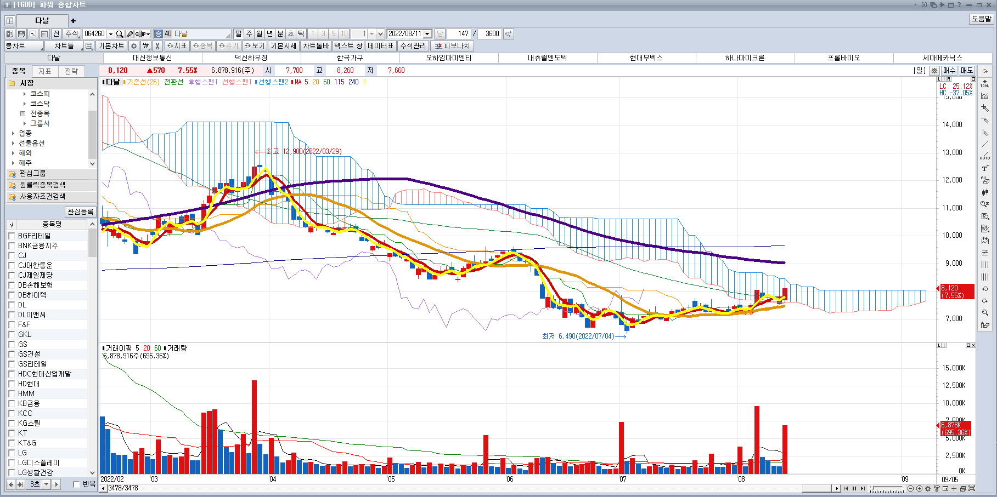Image resolution: width=997 pixels, height=497 pixels.
Task: Switch to the 전략 tab in left panel
Action: (71, 71)
